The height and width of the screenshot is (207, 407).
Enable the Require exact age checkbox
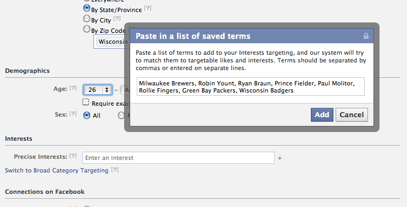86,102
